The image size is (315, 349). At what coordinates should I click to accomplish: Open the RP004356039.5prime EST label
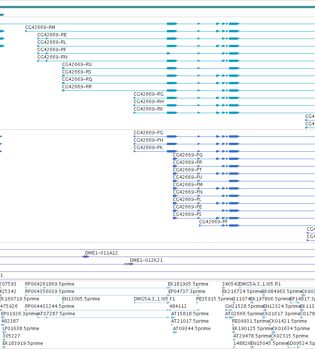coord(50,292)
